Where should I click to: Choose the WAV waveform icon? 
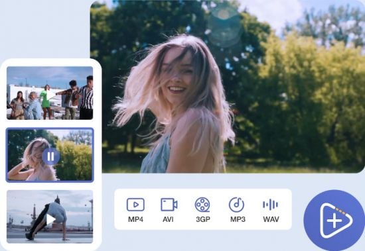pyautogui.click(x=271, y=205)
